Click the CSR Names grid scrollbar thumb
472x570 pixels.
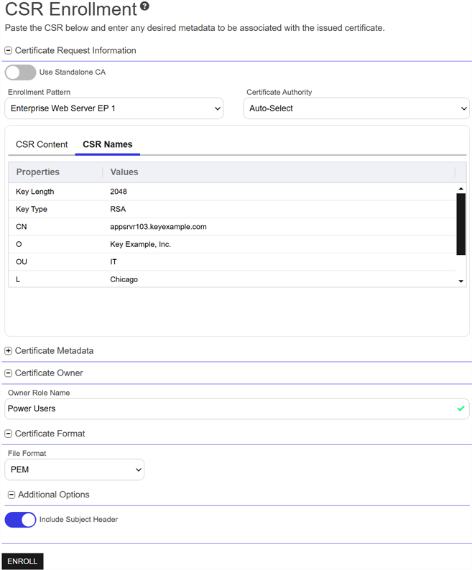pos(461,223)
